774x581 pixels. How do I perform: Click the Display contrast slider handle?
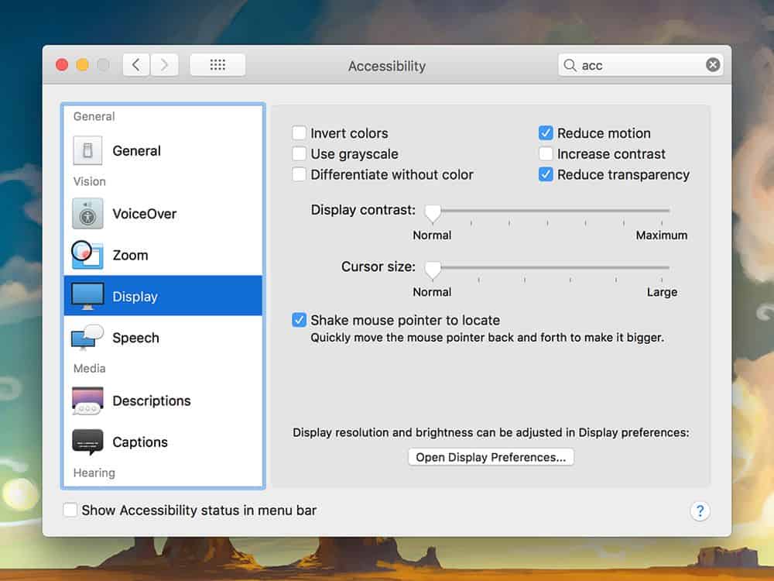click(433, 212)
